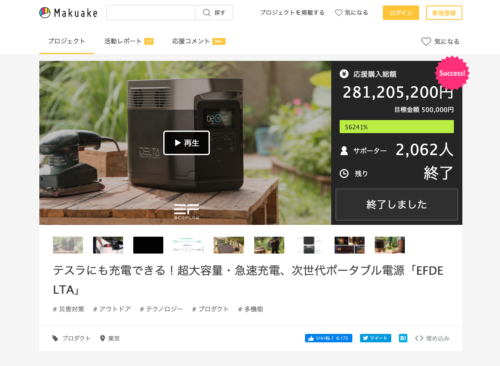Viewport: 500px width, 366px height.
Task: Open プロジェクトを掲載する link
Action: (x=292, y=13)
